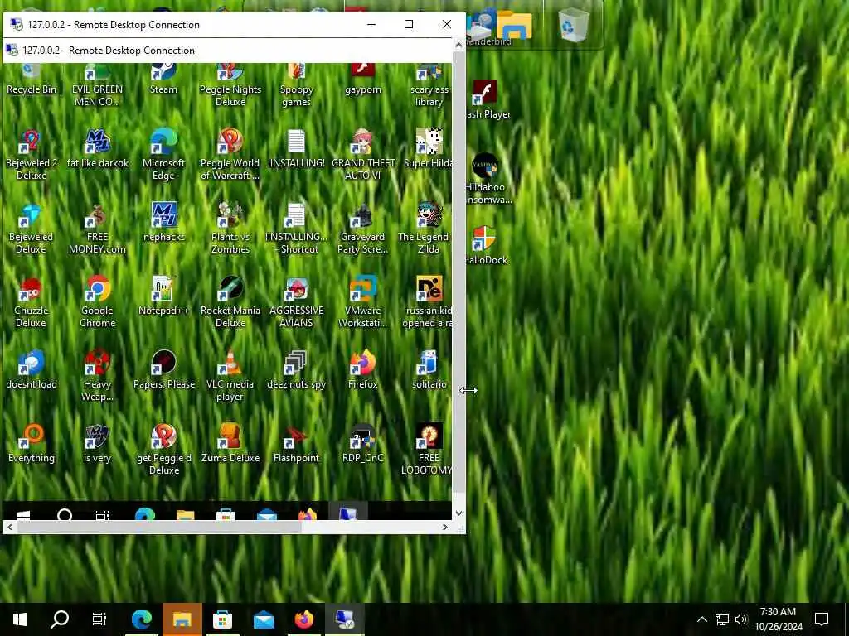
Task: Open the Notepad++ shortcut
Action: [163, 297]
